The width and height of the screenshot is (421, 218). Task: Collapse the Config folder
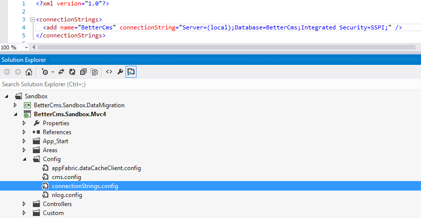tap(24, 159)
